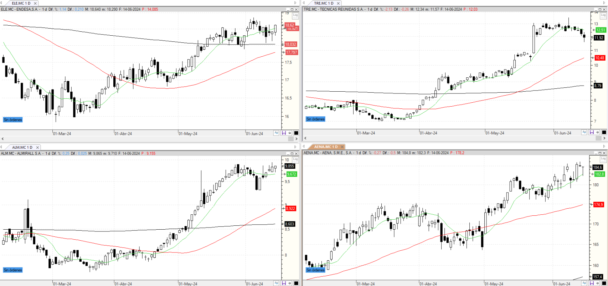
Task: Click 174,9 red price label in AENA.MC
Action: pyautogui.click(x=599, y=205)
